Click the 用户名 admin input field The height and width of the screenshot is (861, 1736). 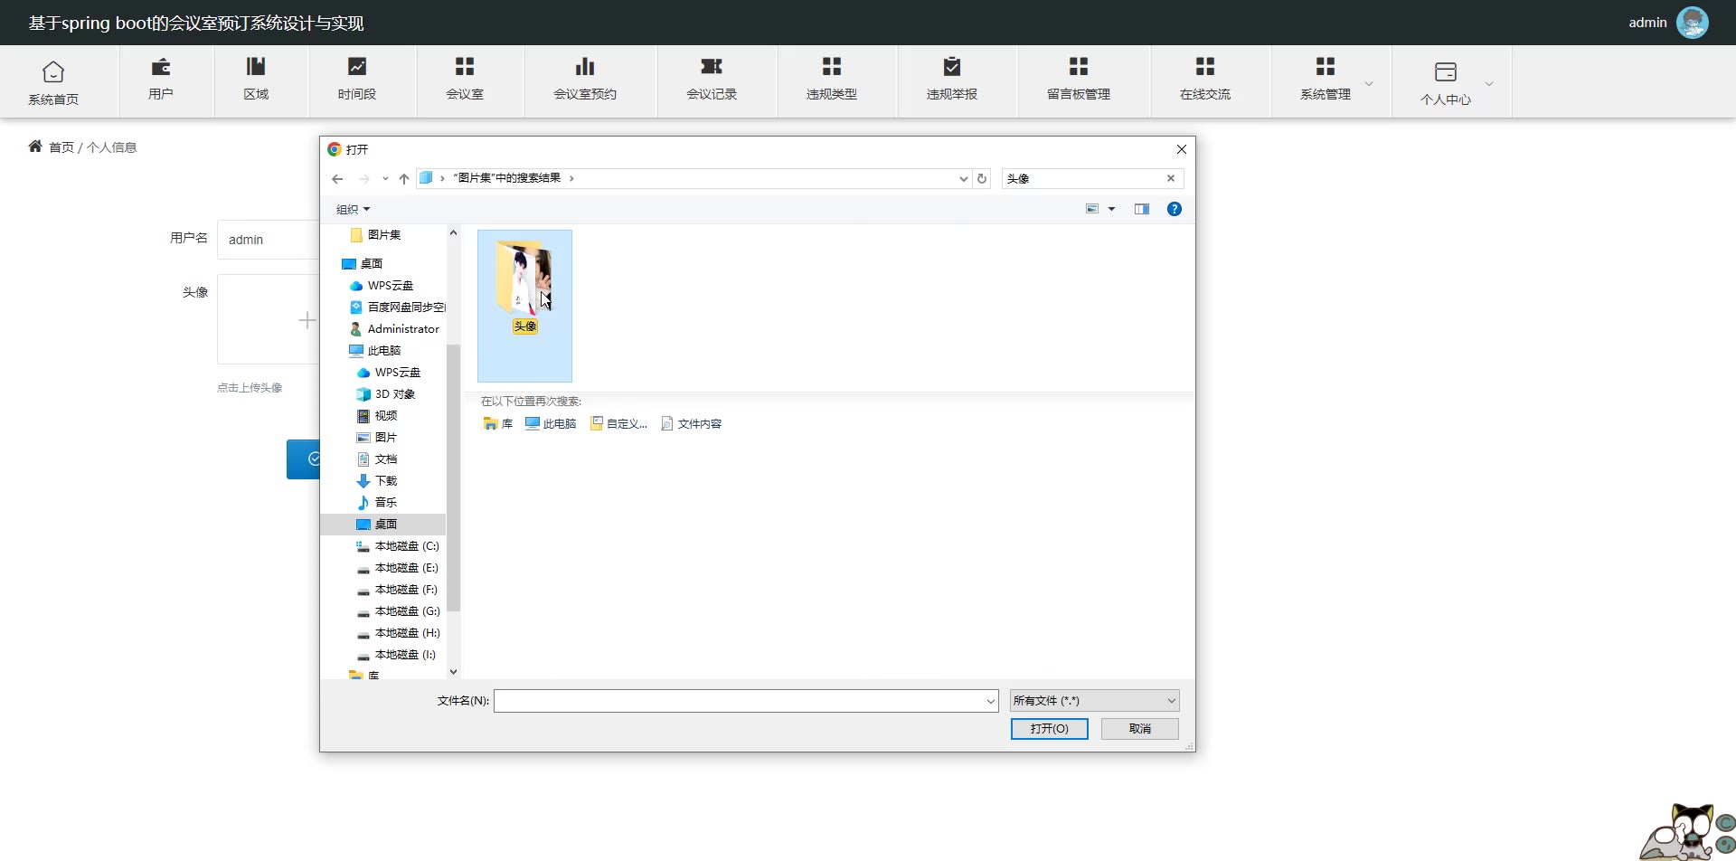[269, 240]
